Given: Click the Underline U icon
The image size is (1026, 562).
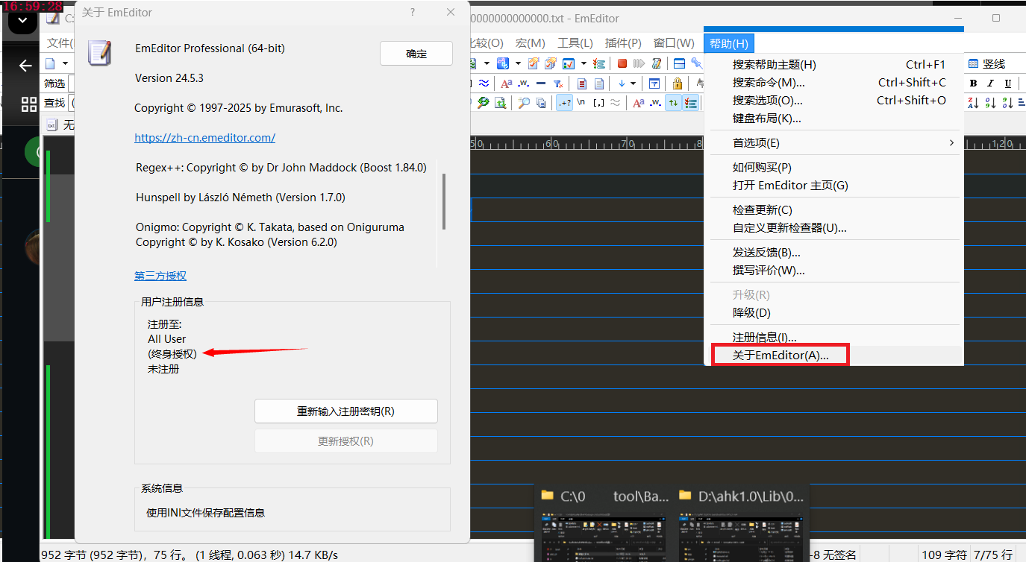Looking at the screenshot, I should (x=1008, y=83).
